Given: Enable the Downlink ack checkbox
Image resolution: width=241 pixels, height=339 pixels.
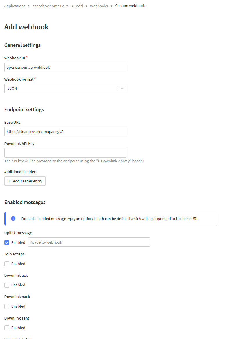Looking at the screenshot, I should [x=7, y=285].
